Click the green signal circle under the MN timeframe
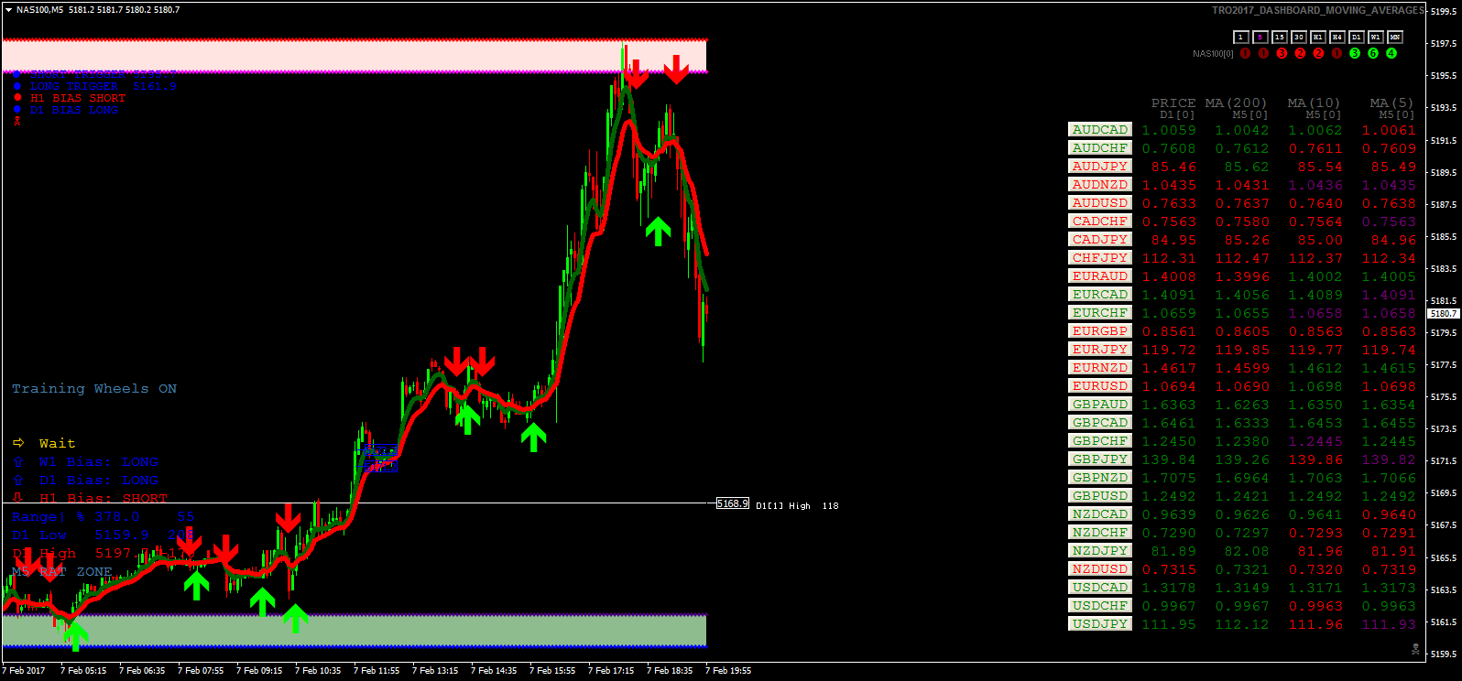The image size is (1462, 681). pyautogui.click(x=1391, y=53)
